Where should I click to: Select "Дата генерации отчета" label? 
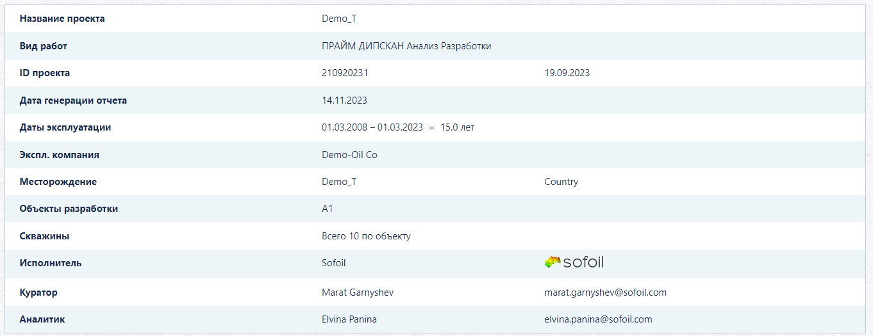click(x=73, y=100)
